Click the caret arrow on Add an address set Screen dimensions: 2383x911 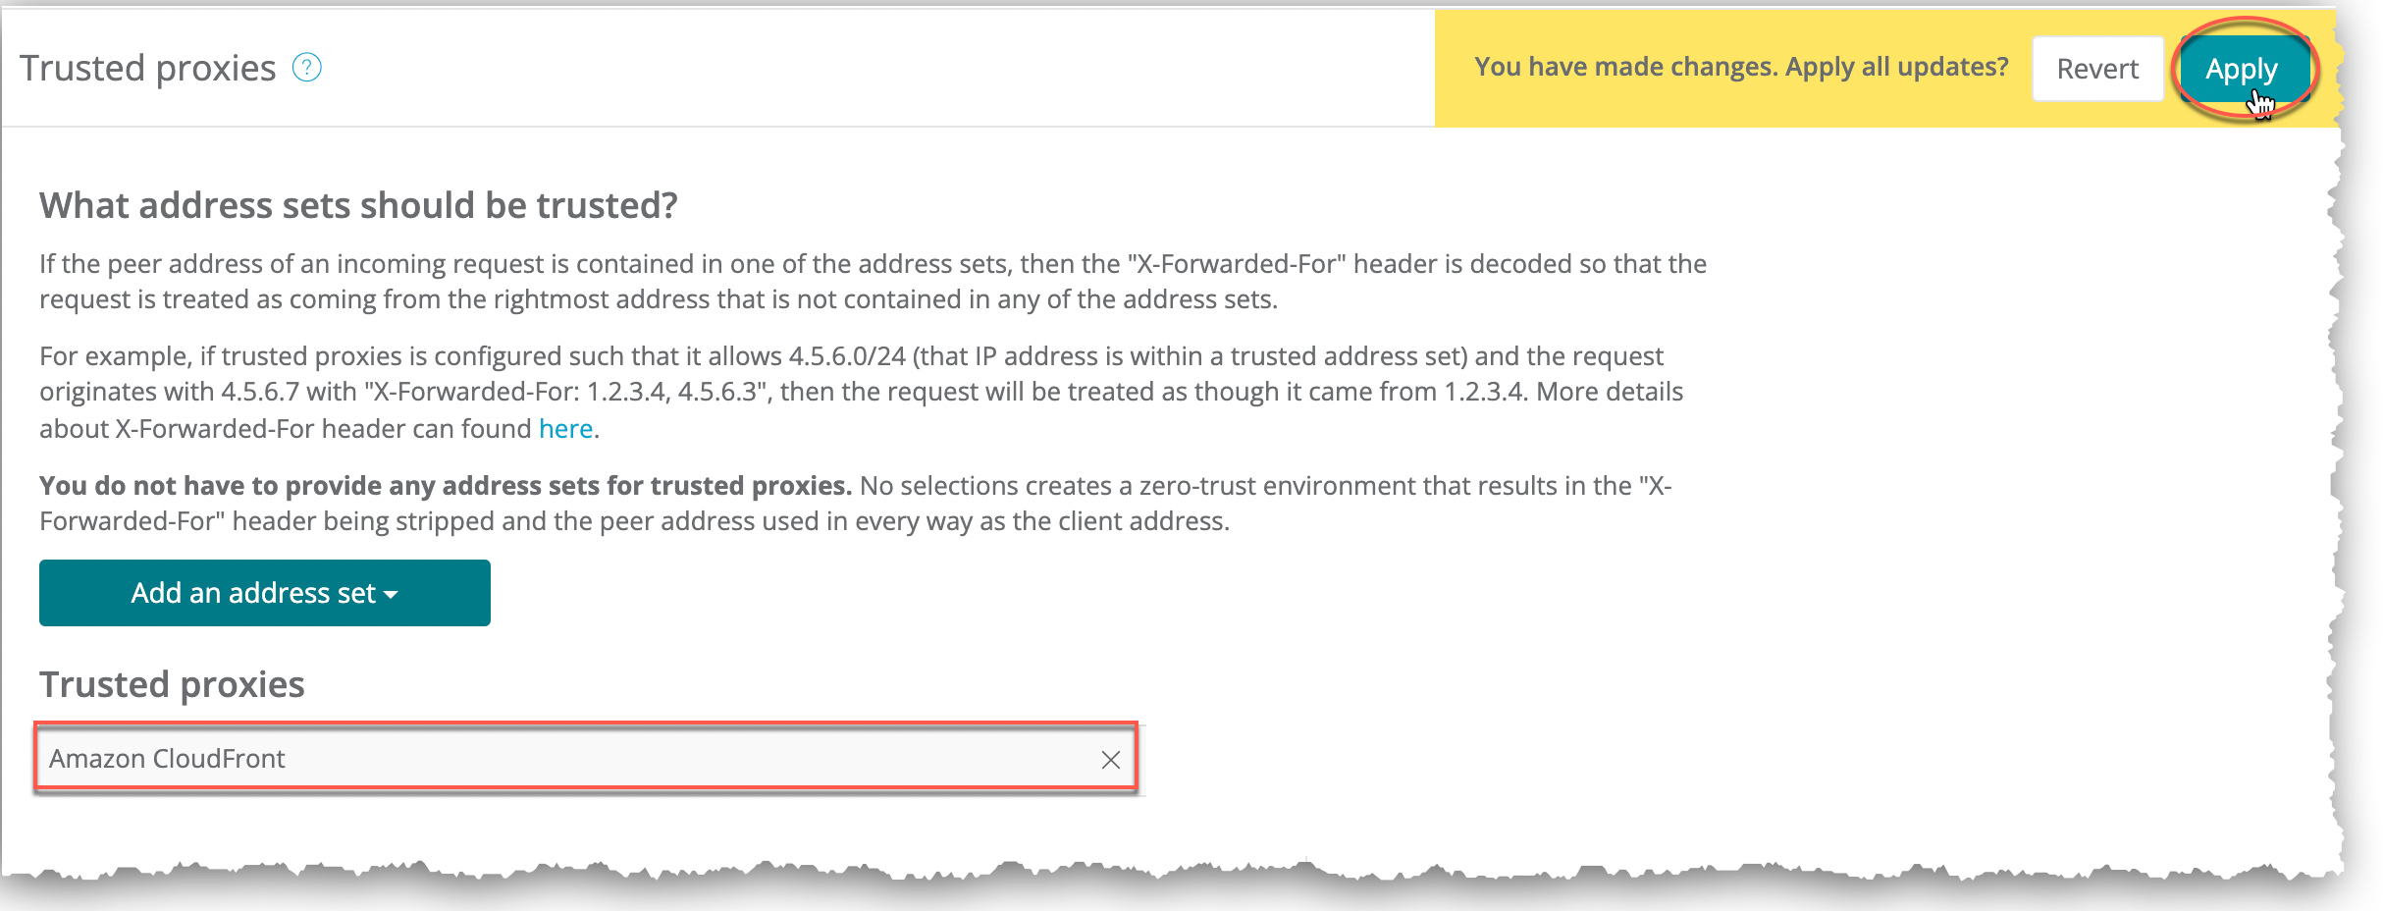[x=392, y=595]
